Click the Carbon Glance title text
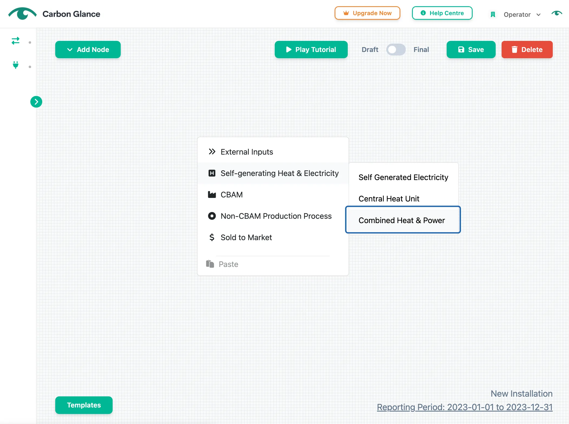 [71, 14]
